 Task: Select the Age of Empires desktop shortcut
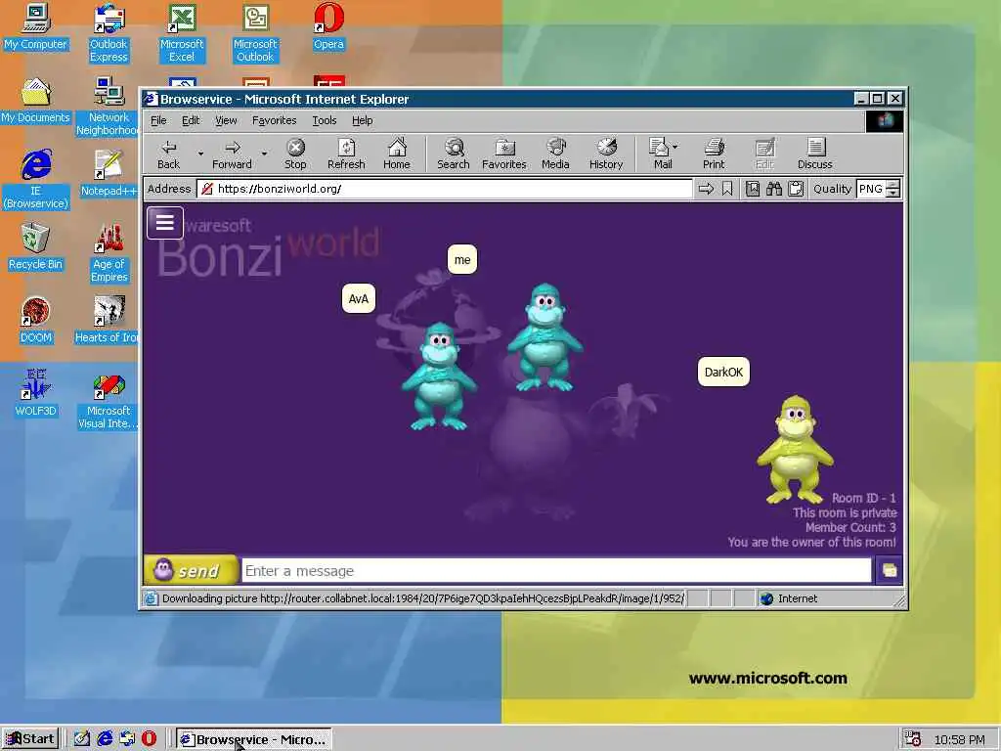(x=109, y=253)
